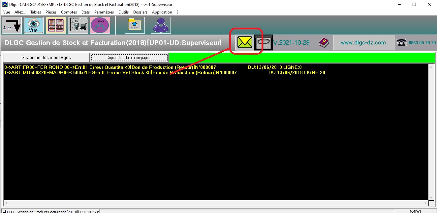Viewport: 437px width, 213px height.
Task: Click the black telephone icon
Action: coord(401,43)
